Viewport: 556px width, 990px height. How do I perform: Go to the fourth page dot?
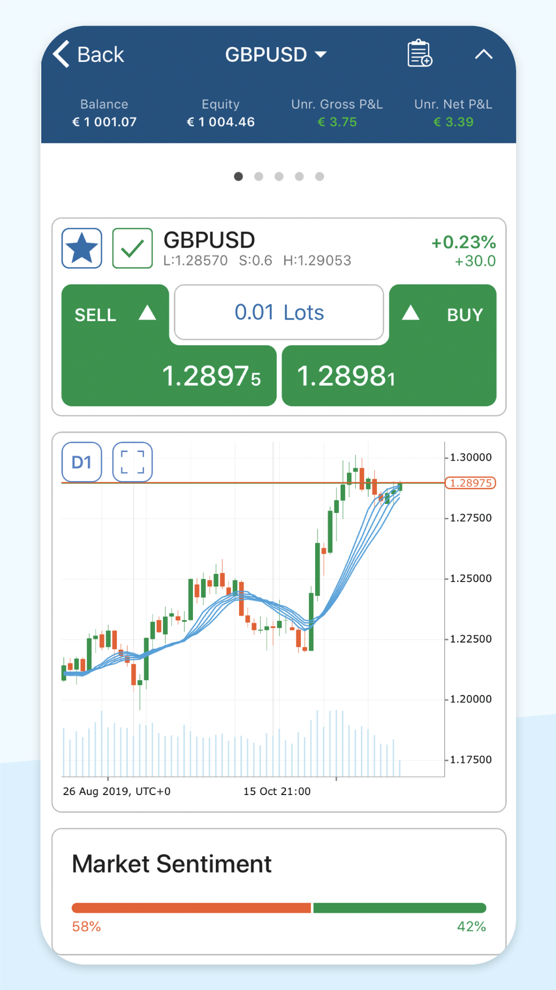pos(299,177)
